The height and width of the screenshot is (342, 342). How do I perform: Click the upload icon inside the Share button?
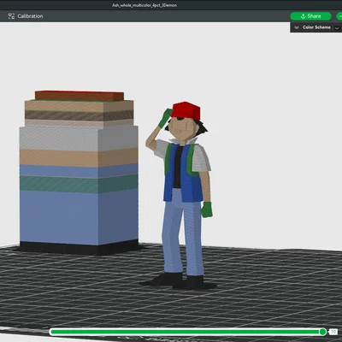click(x=304, y=16)
